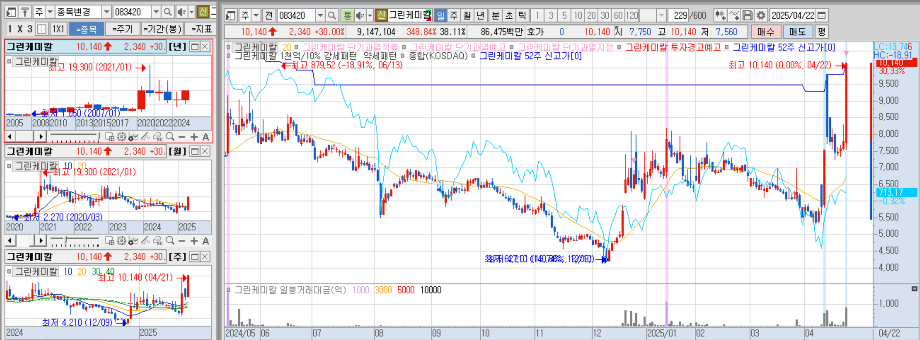Viewport: 920px width, 340px height.
Task: Expand the 종목변경 dropdown
Action: [107, 12]
